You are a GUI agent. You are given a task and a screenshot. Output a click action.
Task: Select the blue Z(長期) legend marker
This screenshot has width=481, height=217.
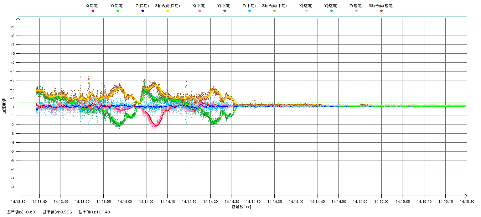(143, 11)
